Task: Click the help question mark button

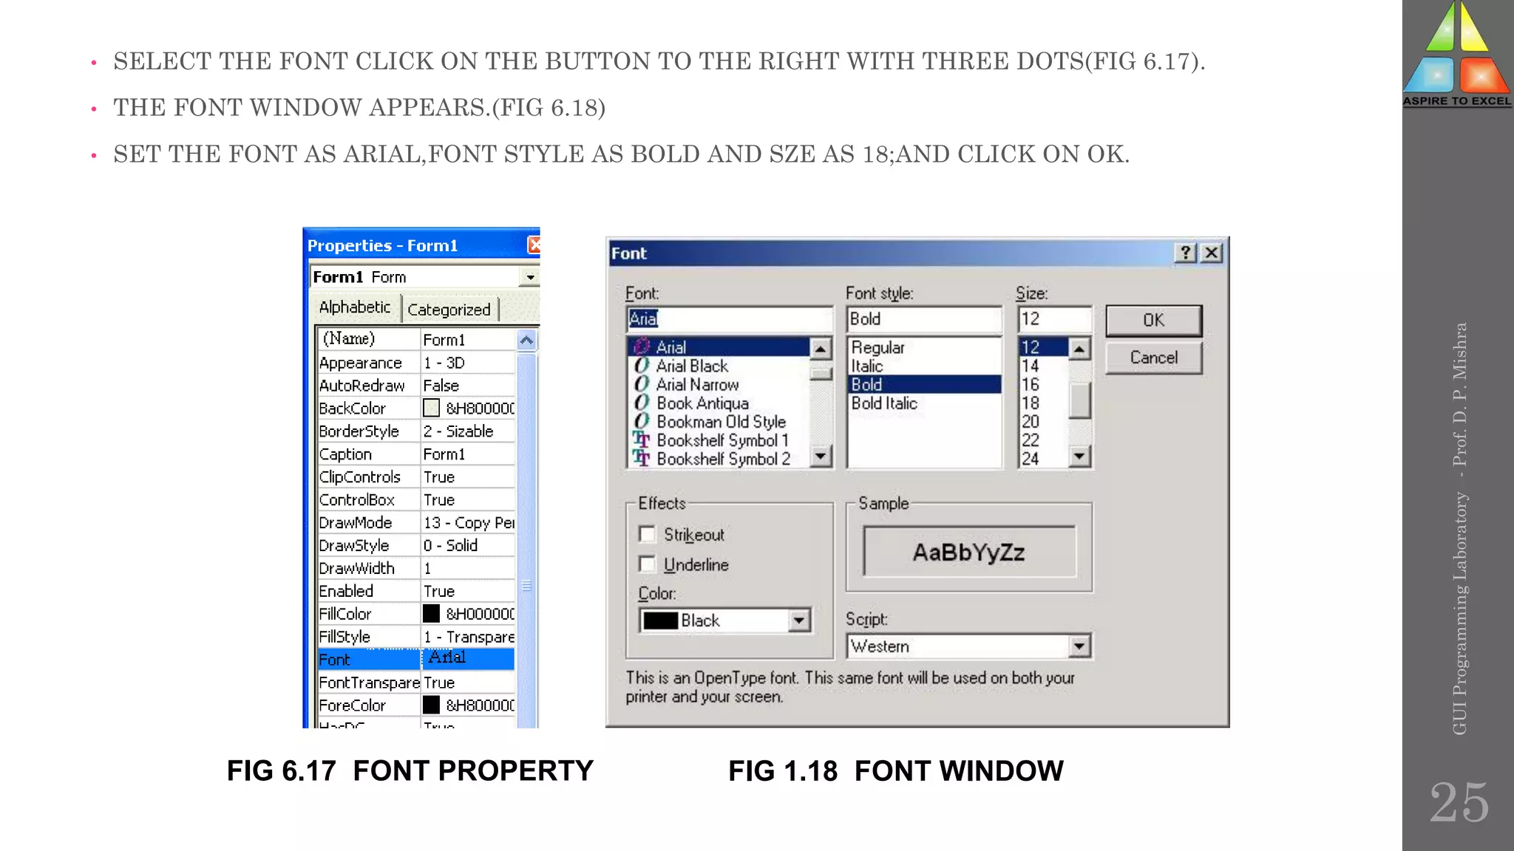Action: [x=1185, y=253]
